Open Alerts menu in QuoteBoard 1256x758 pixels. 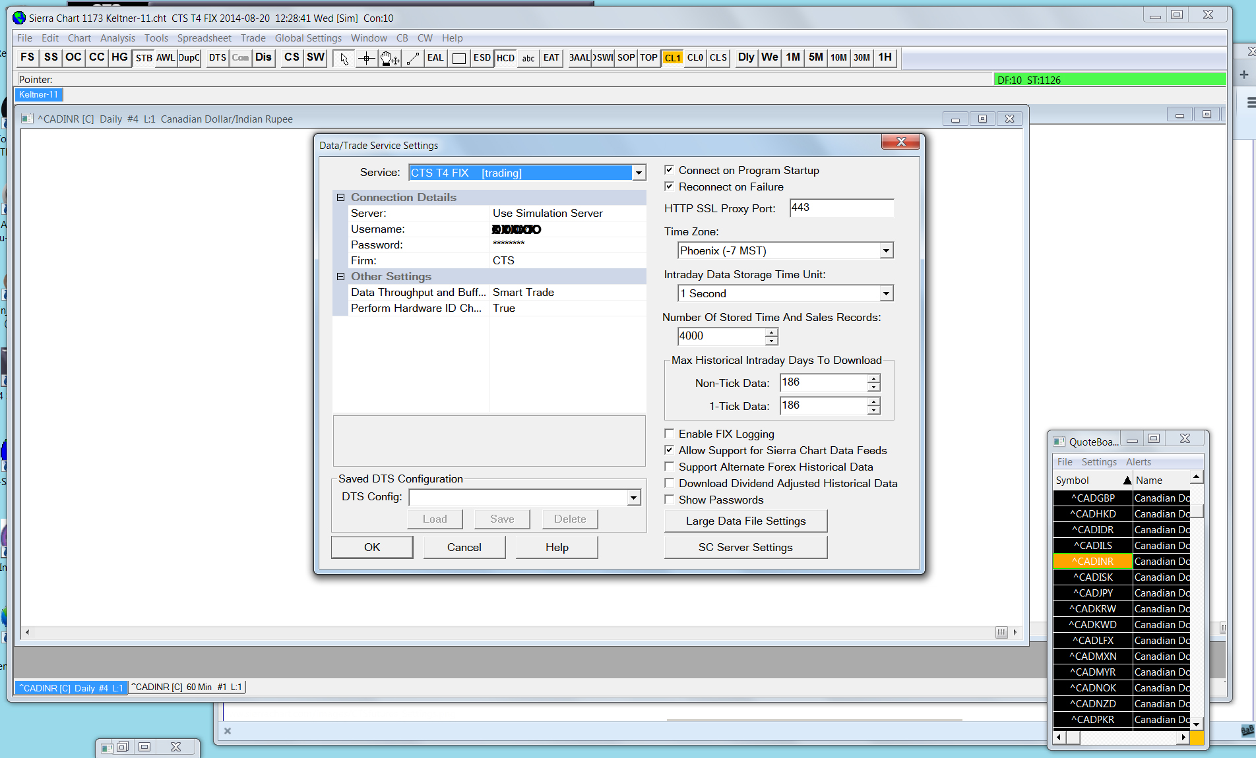click(1139, 462)
